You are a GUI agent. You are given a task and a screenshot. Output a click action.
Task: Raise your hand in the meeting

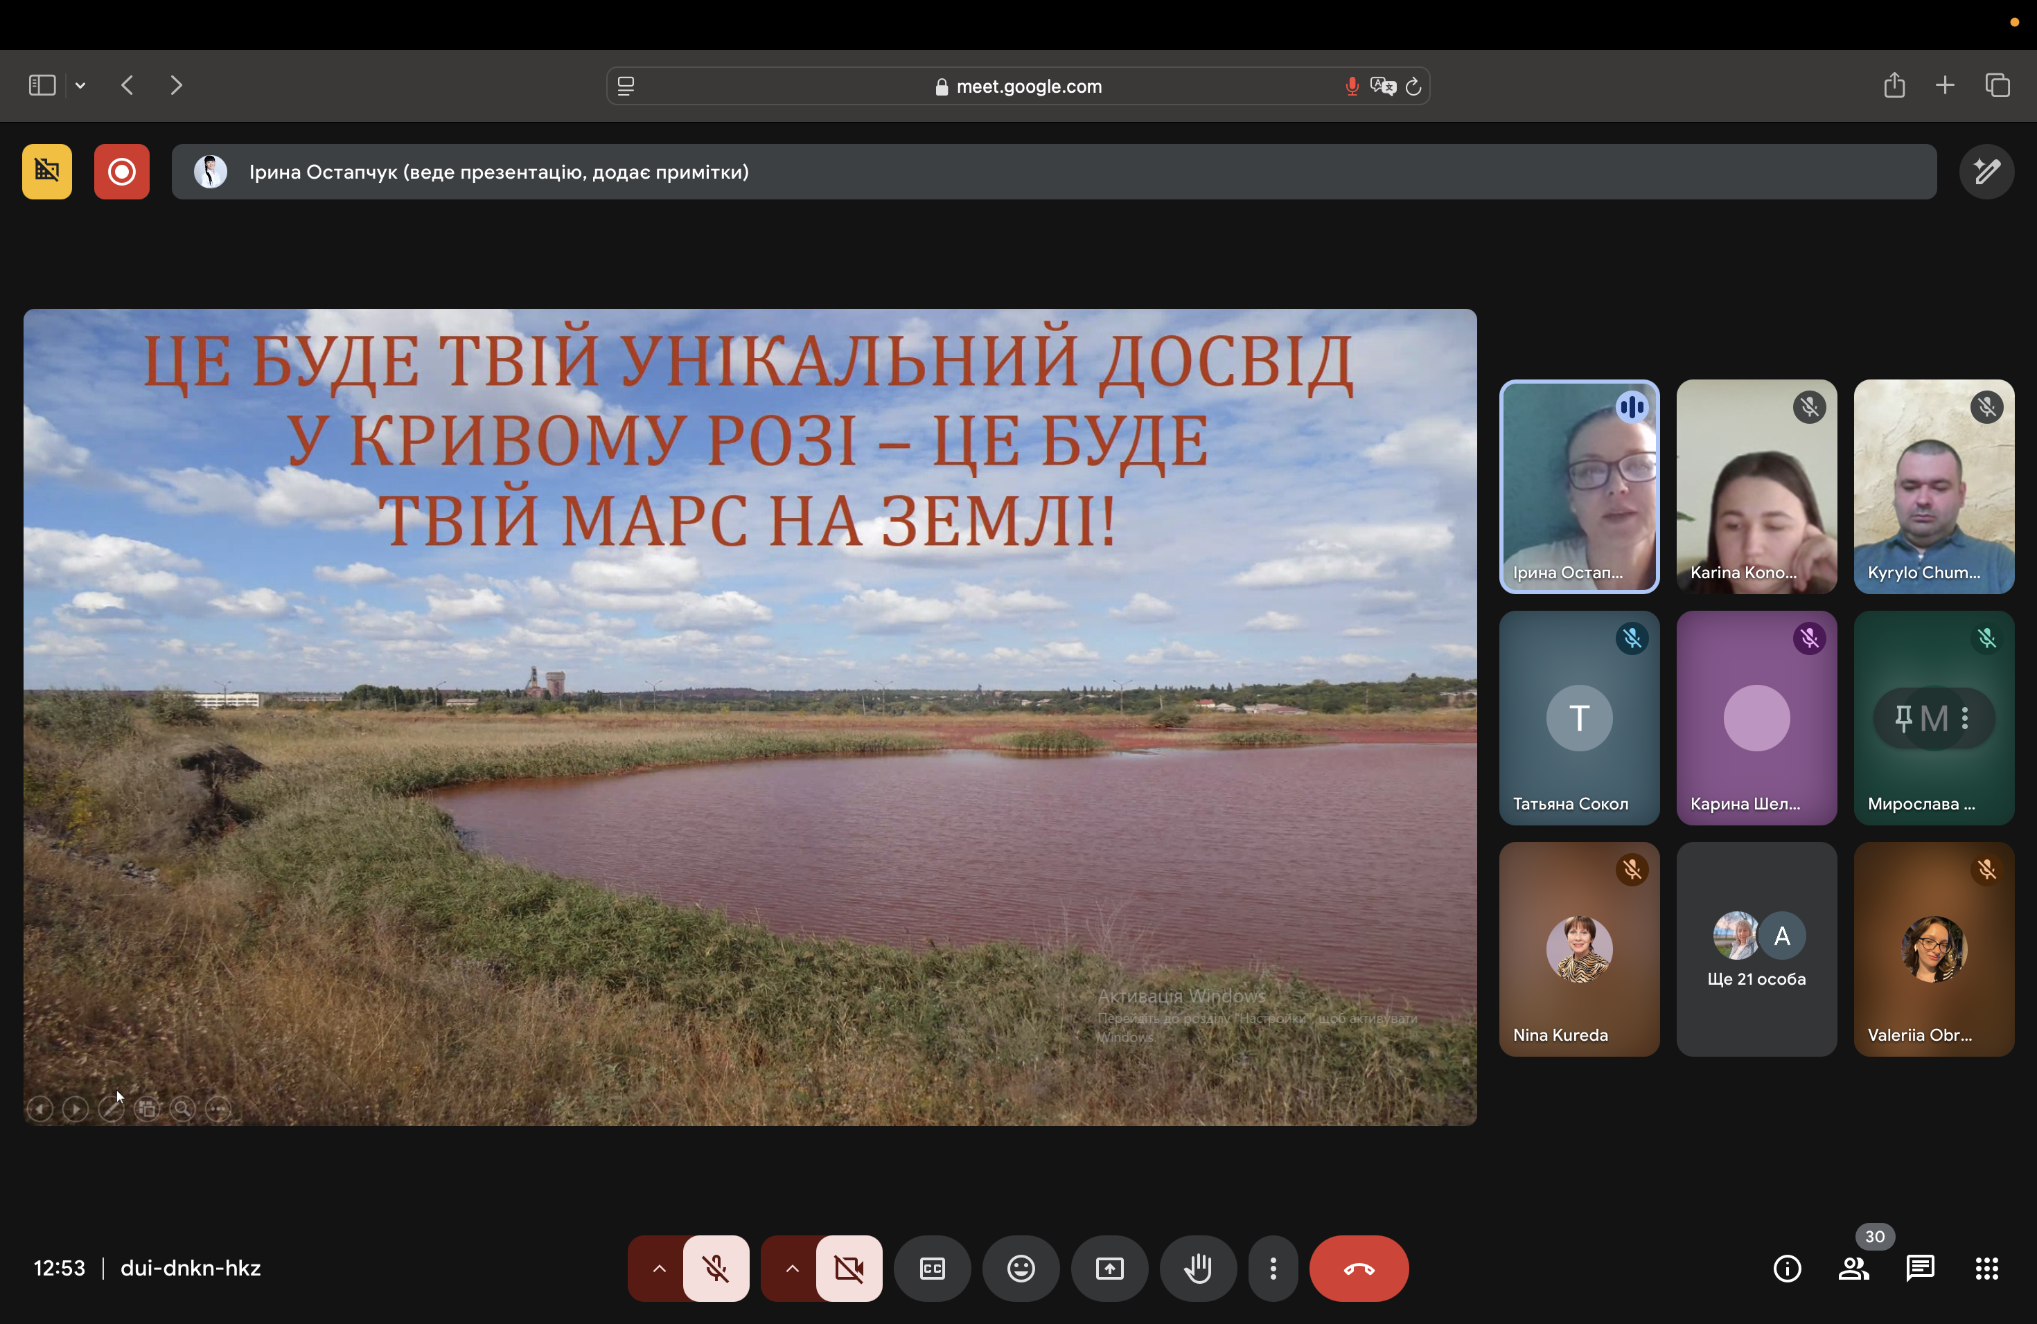point(1197,1269)
